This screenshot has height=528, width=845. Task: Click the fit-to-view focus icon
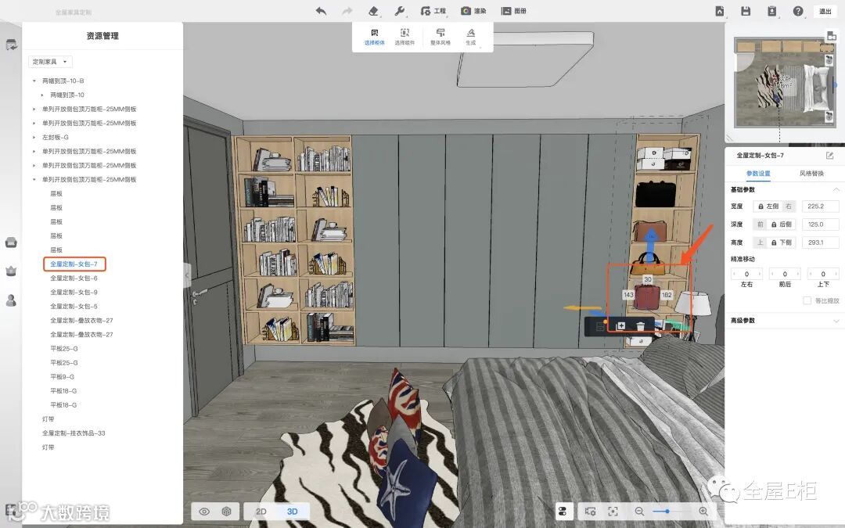click(613, 512)
